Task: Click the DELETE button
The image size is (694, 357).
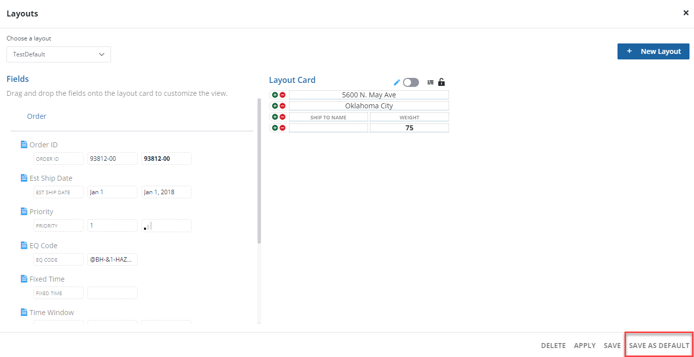Action: (x=553, y=346)
